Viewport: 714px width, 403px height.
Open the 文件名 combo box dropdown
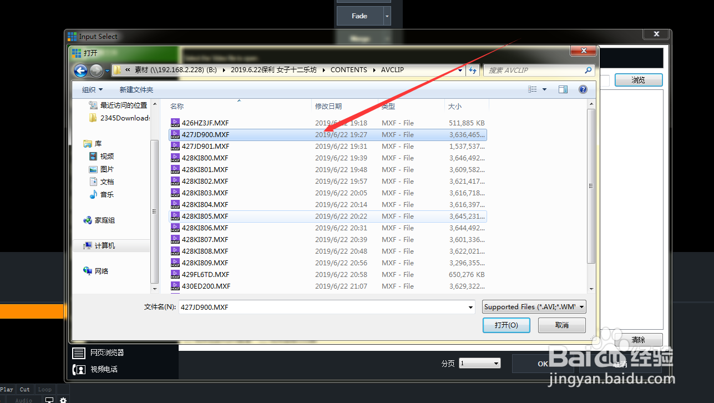(x=470, y=307)
